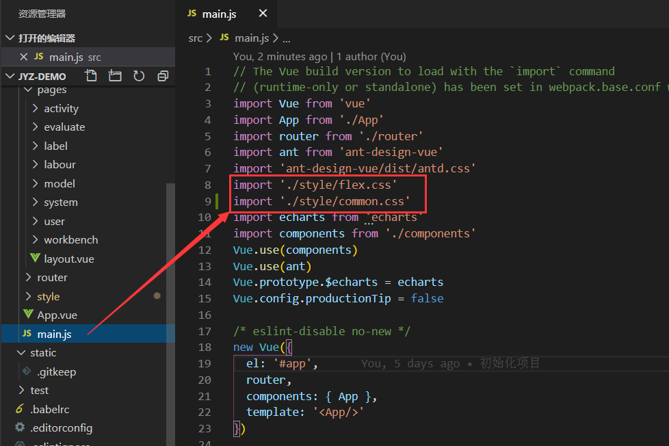Click the JS icon beside main.js in tree

27,333
